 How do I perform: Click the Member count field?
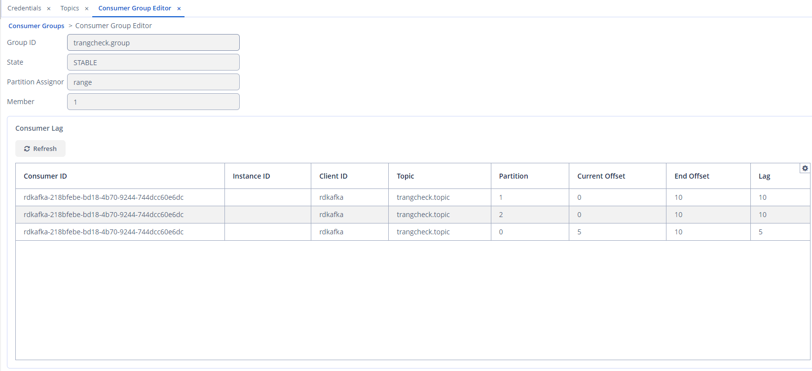tap(153, 102)
